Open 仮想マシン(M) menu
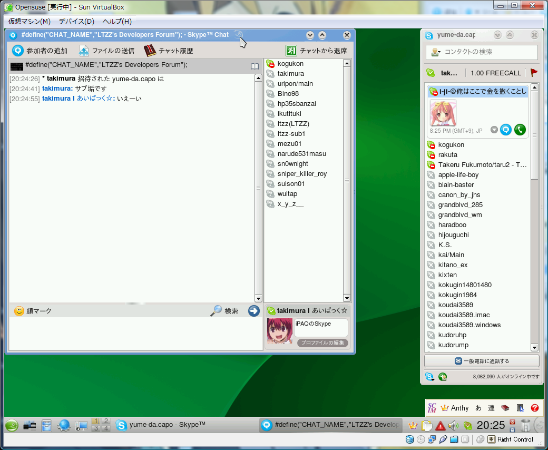548x450 pixels. [x=30, y=21]
